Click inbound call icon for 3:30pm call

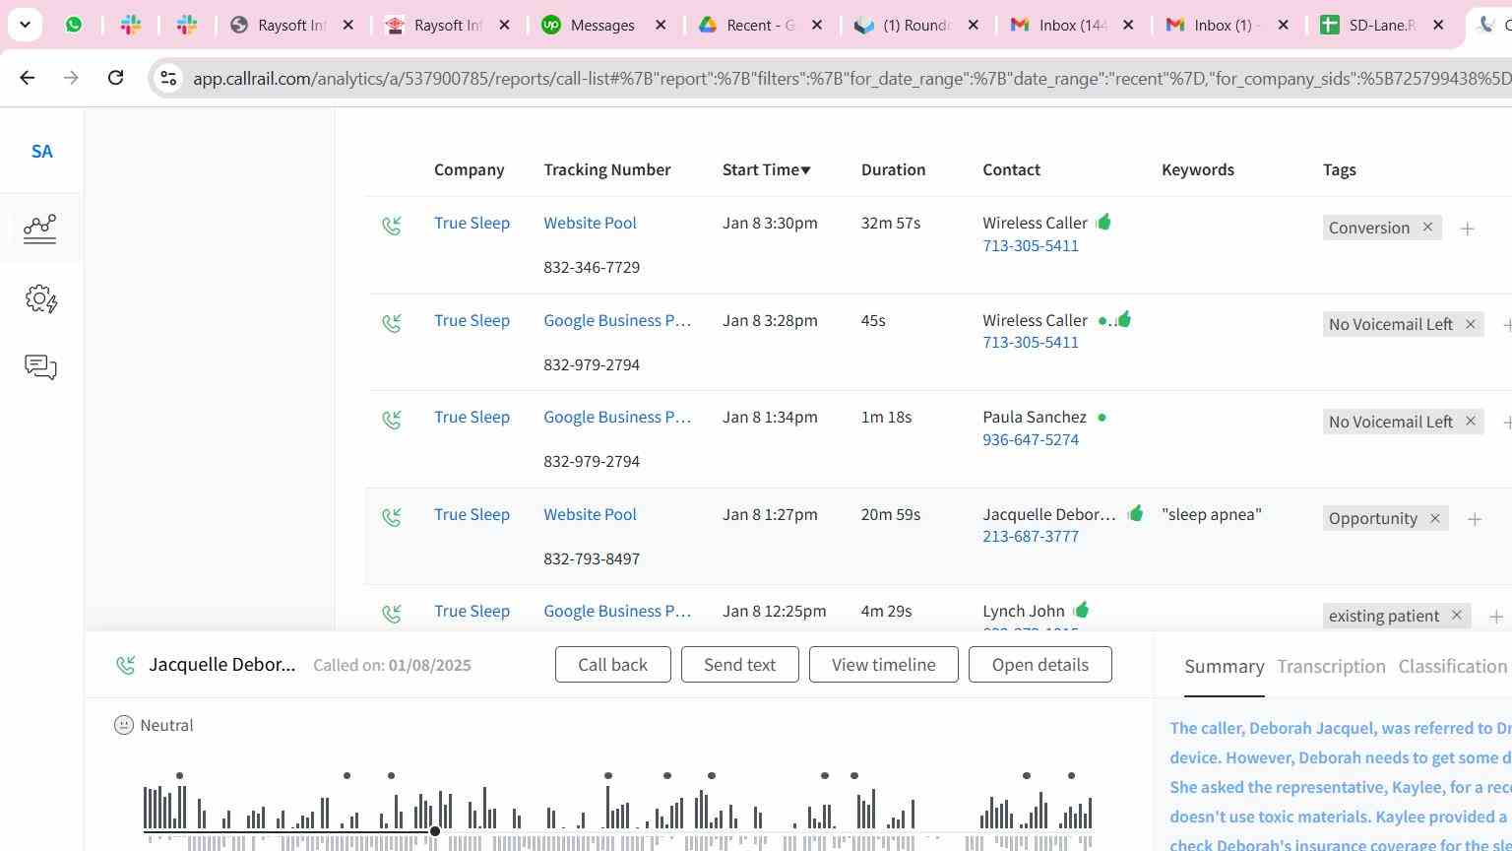tap(392, 227)
